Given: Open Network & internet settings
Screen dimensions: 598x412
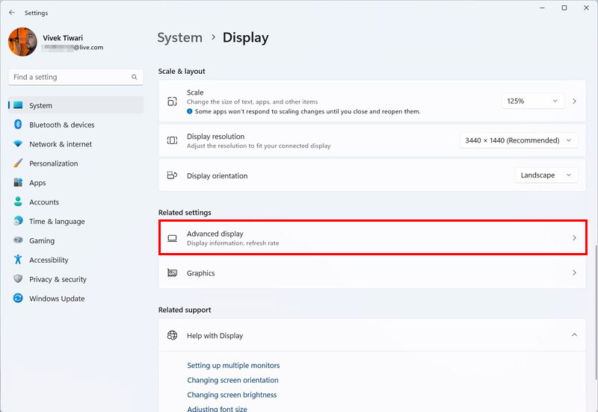Looking at the screenshot, I should click(76, 144).
